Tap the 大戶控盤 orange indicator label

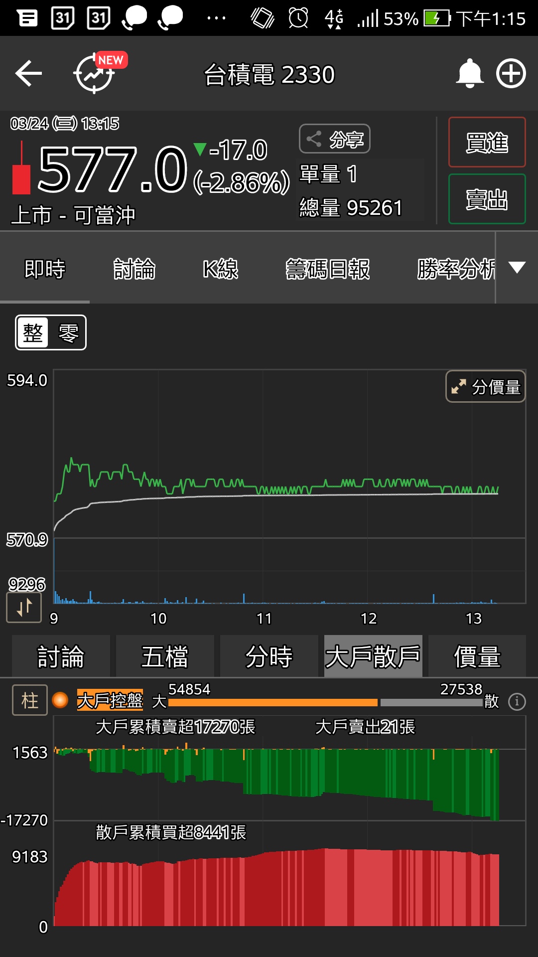110,700
